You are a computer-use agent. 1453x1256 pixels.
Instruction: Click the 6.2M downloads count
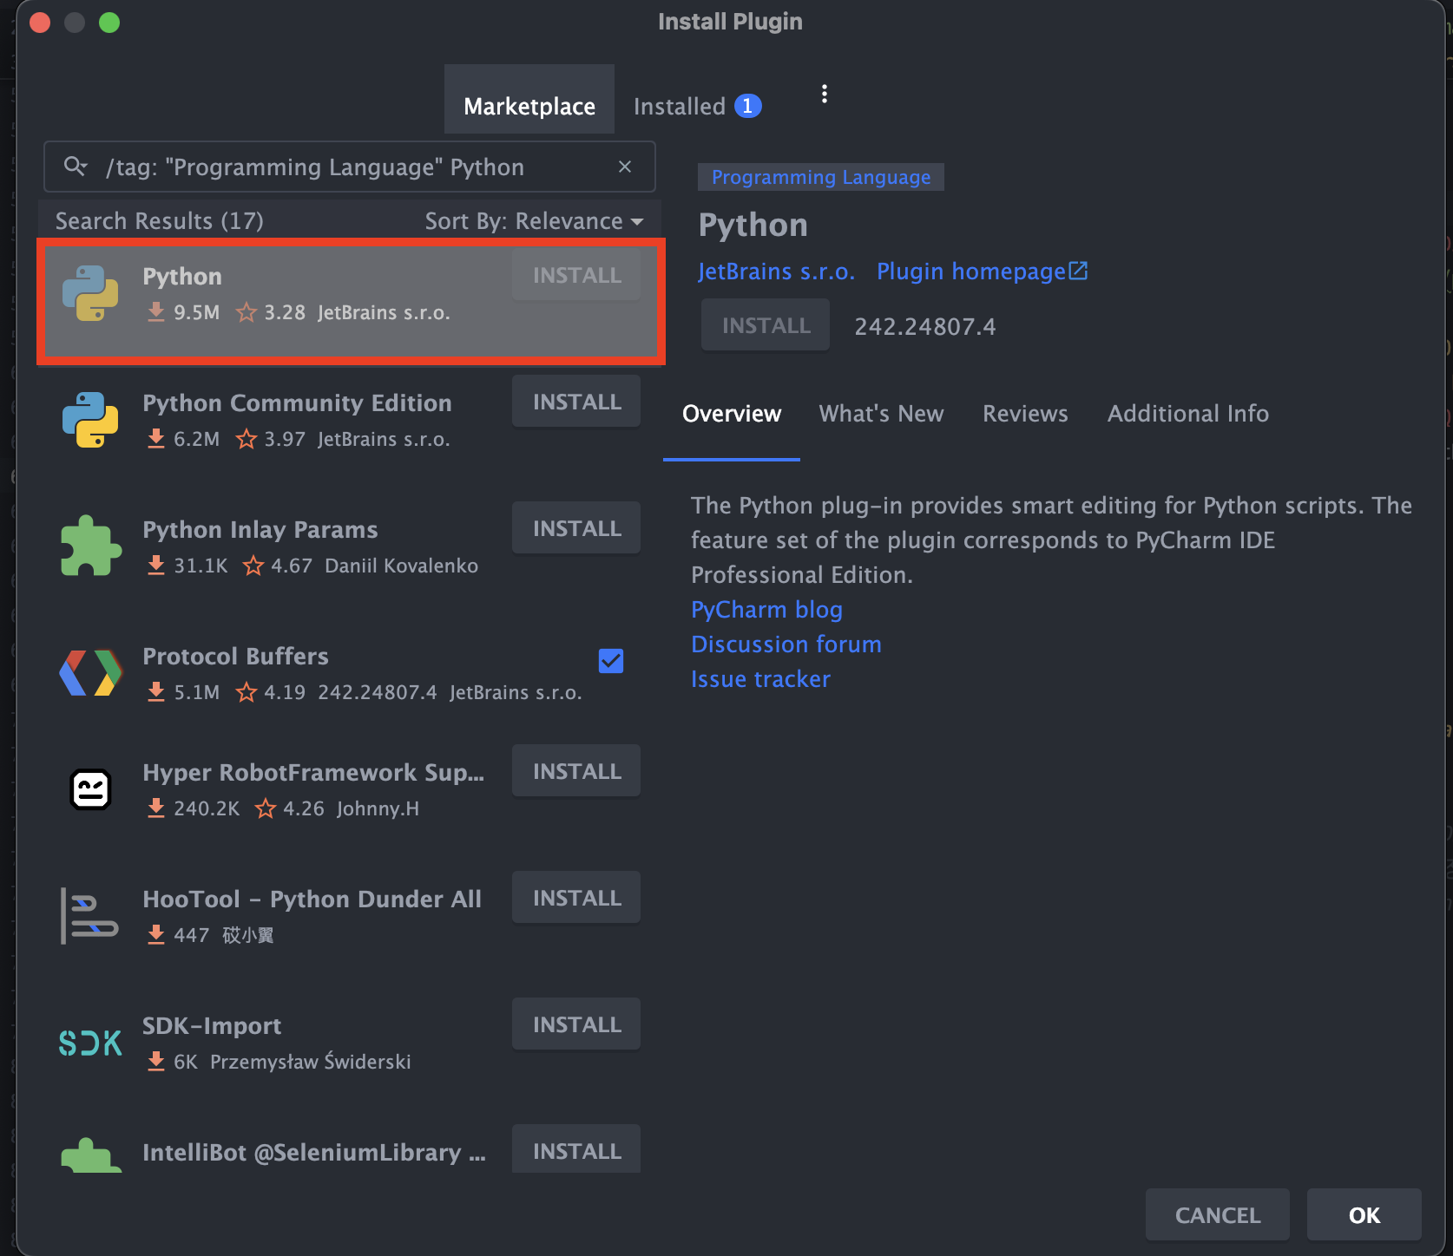coord(197,439)
